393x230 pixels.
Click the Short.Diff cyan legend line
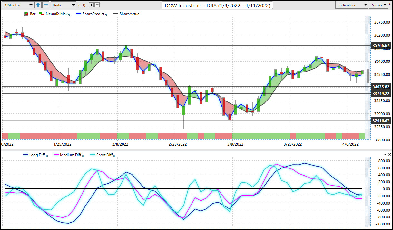pyautogui.click(x=92, y=155)
